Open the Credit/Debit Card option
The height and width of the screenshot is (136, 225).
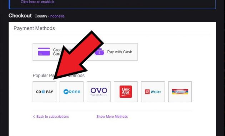click(57, 52)
